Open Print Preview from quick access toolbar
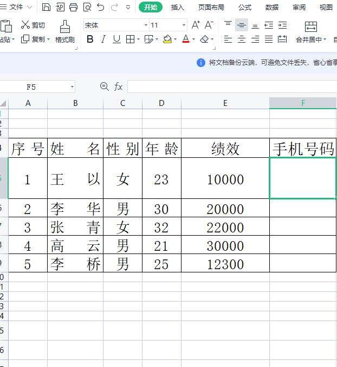The width and height of the screenshot is (337, 367). click(87, 7)
